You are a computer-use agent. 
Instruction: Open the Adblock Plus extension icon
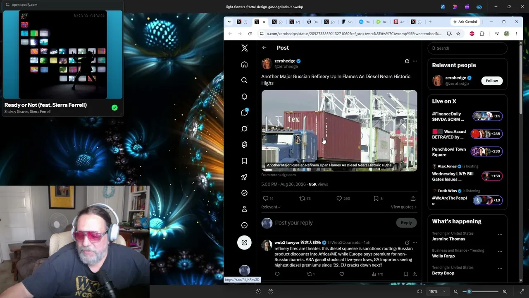pos(472,34)
